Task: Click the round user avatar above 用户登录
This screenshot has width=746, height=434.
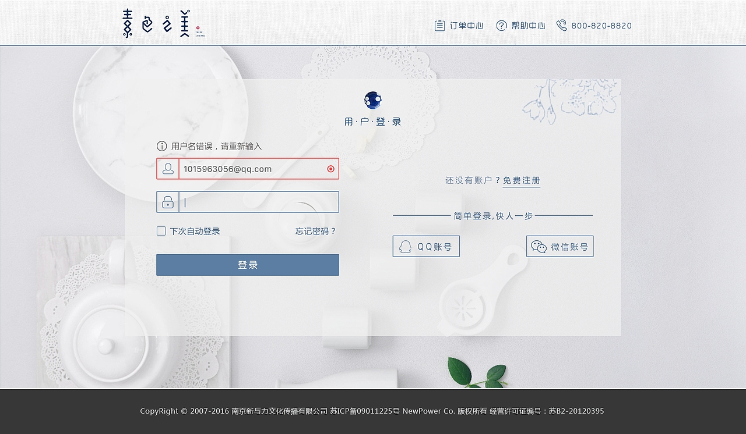Action: 372,99
